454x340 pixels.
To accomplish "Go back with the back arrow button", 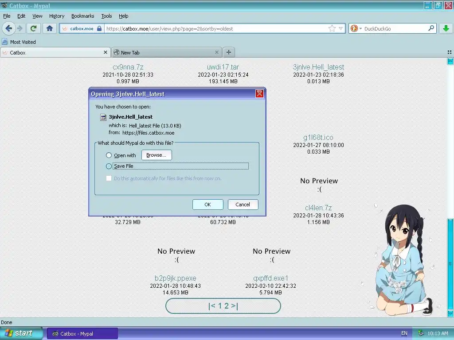I will (x=9, y=28).
